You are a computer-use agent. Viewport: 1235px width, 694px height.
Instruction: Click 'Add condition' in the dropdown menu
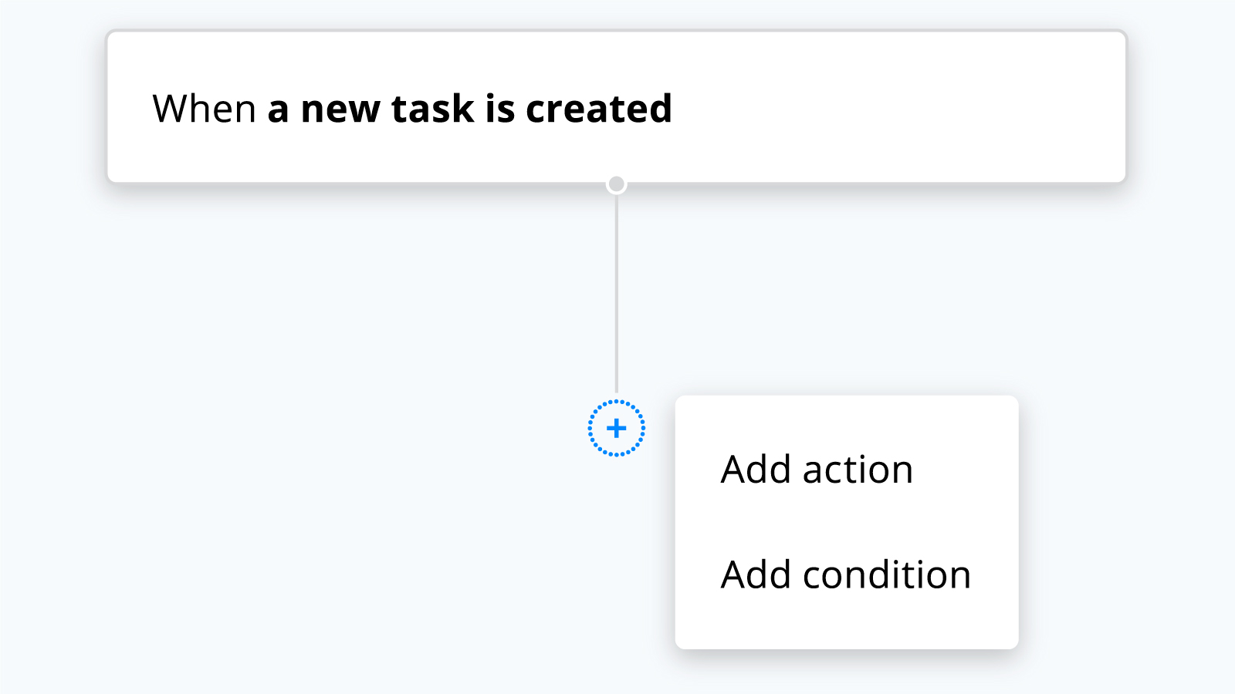pyautogui.click(x=845, y=574)
